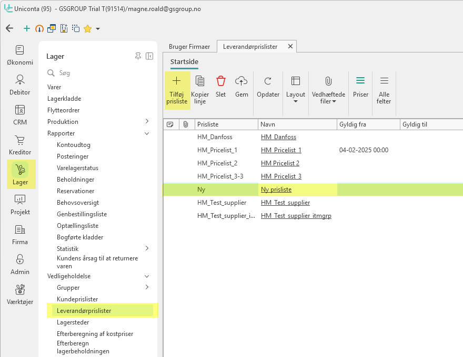Viewport: 463px width, 357px height.
Task: Open the Økonomi module
Action: pyautogui.click(x=20, y=55)
